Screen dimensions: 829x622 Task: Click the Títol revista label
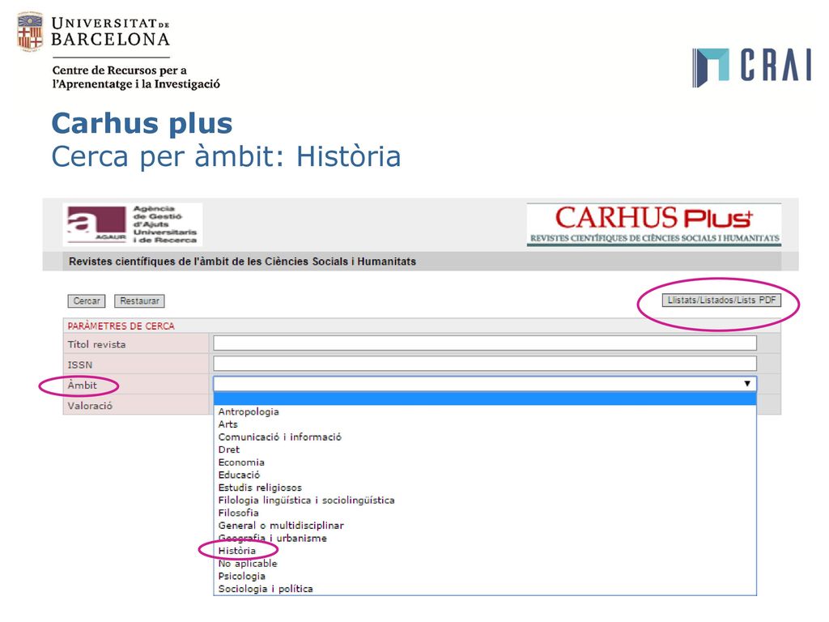pos(96,345)
